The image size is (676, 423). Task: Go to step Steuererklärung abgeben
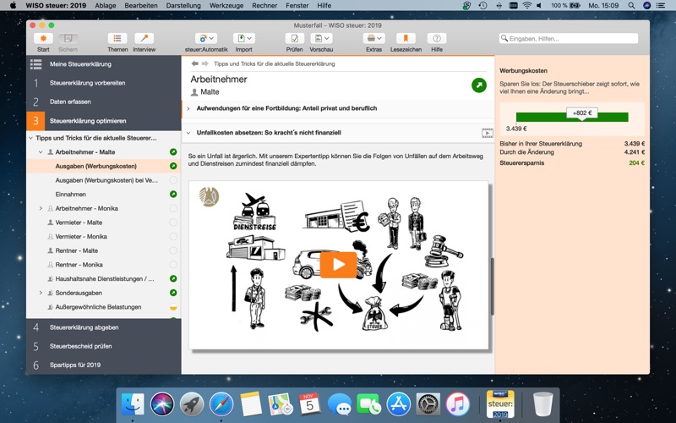[84, 327]
